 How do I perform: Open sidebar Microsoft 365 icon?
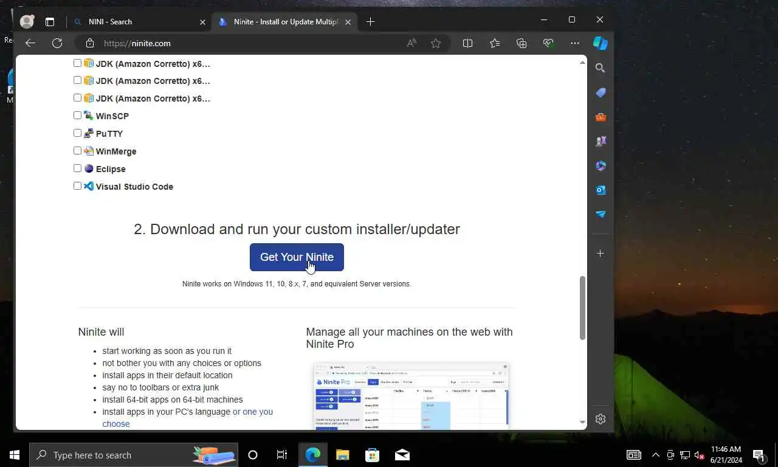click(x=601, y=165)
